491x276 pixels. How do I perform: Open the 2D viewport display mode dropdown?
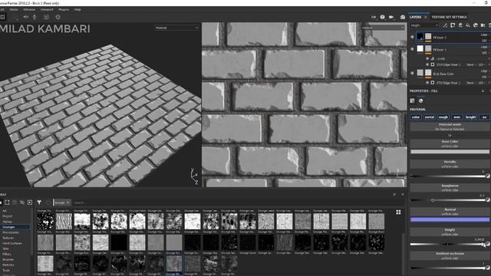383,28
